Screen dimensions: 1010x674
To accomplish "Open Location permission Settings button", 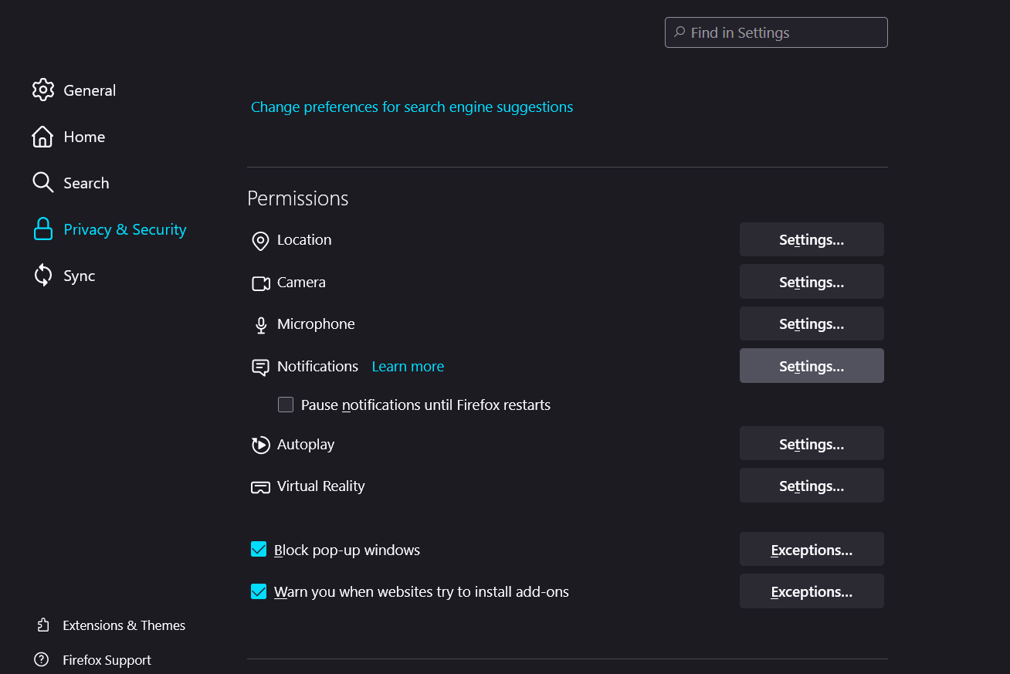I will coord(811,240).
